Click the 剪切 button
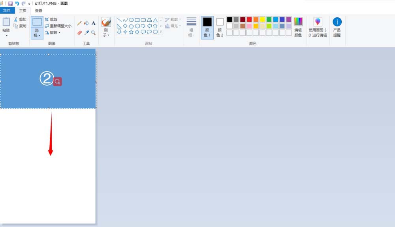Viewport: 395px width, 227px height. coord(20,19)
